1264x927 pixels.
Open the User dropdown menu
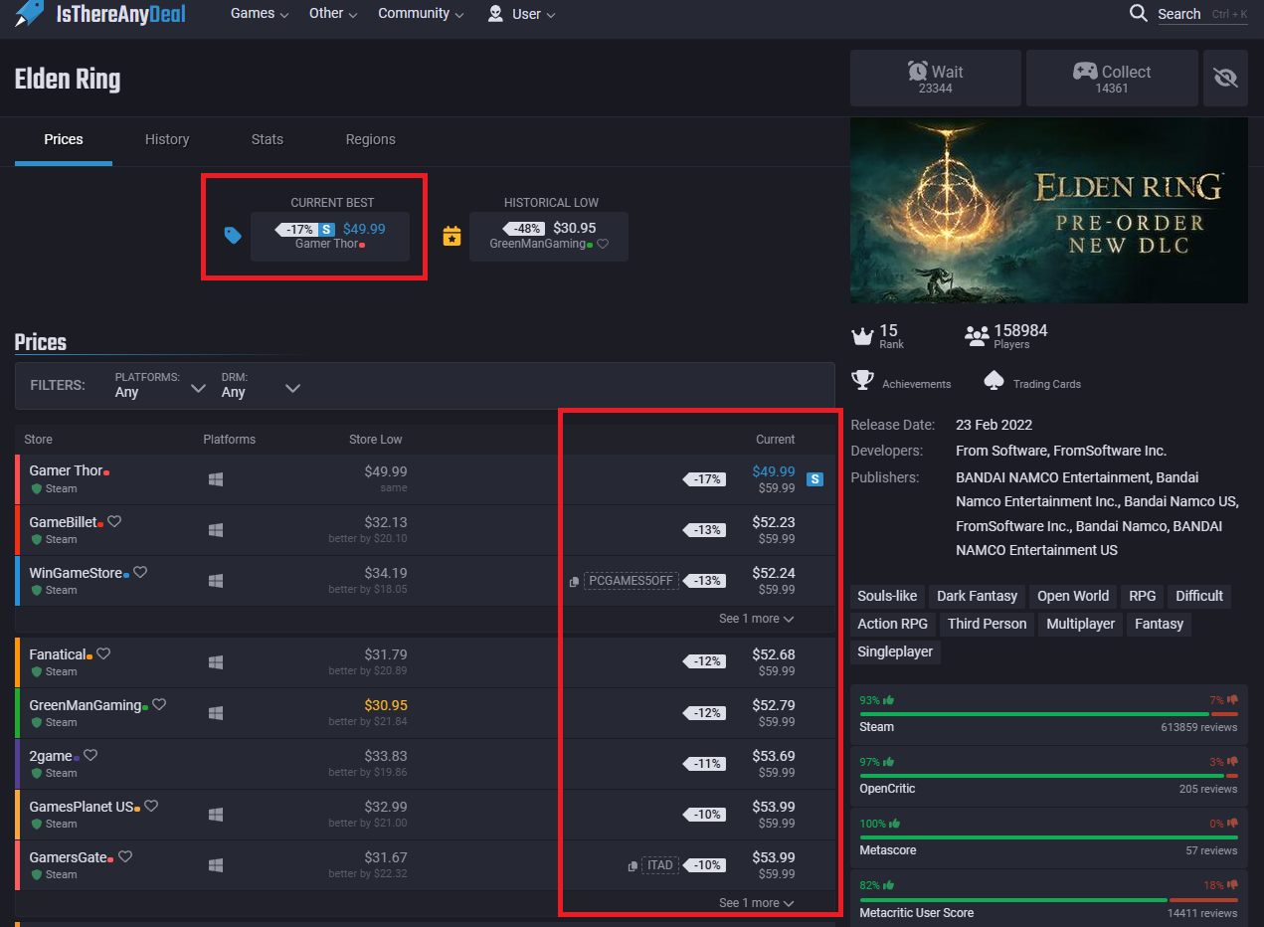click(522, 14)
